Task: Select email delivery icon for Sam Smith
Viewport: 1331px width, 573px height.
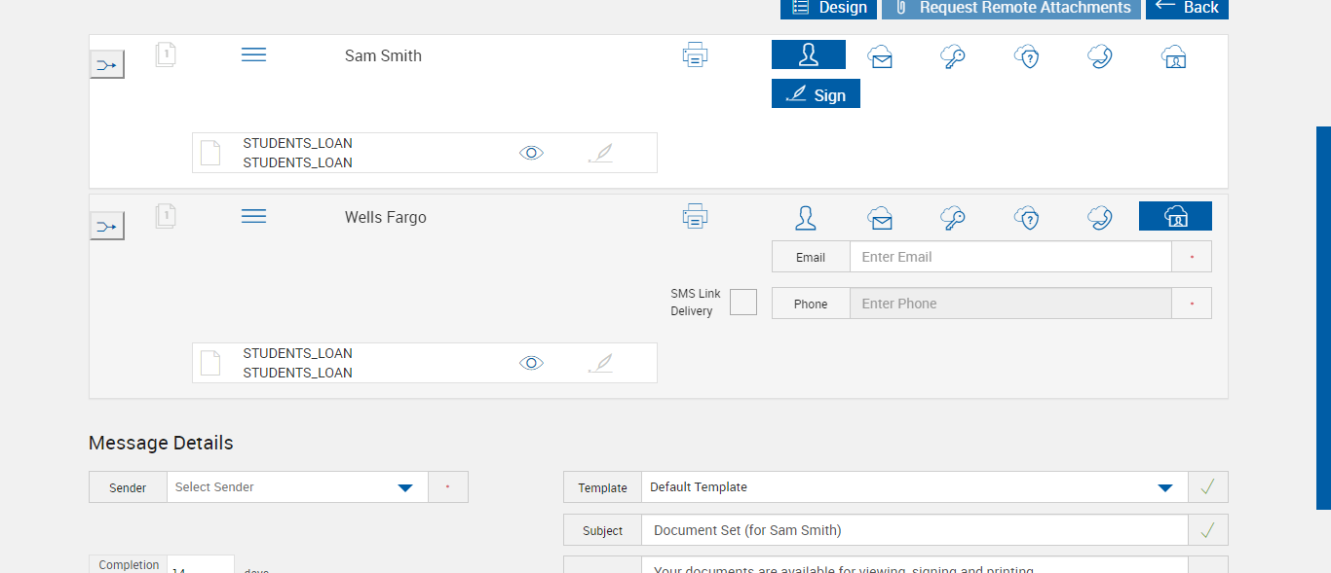Action: coord(880,56)
